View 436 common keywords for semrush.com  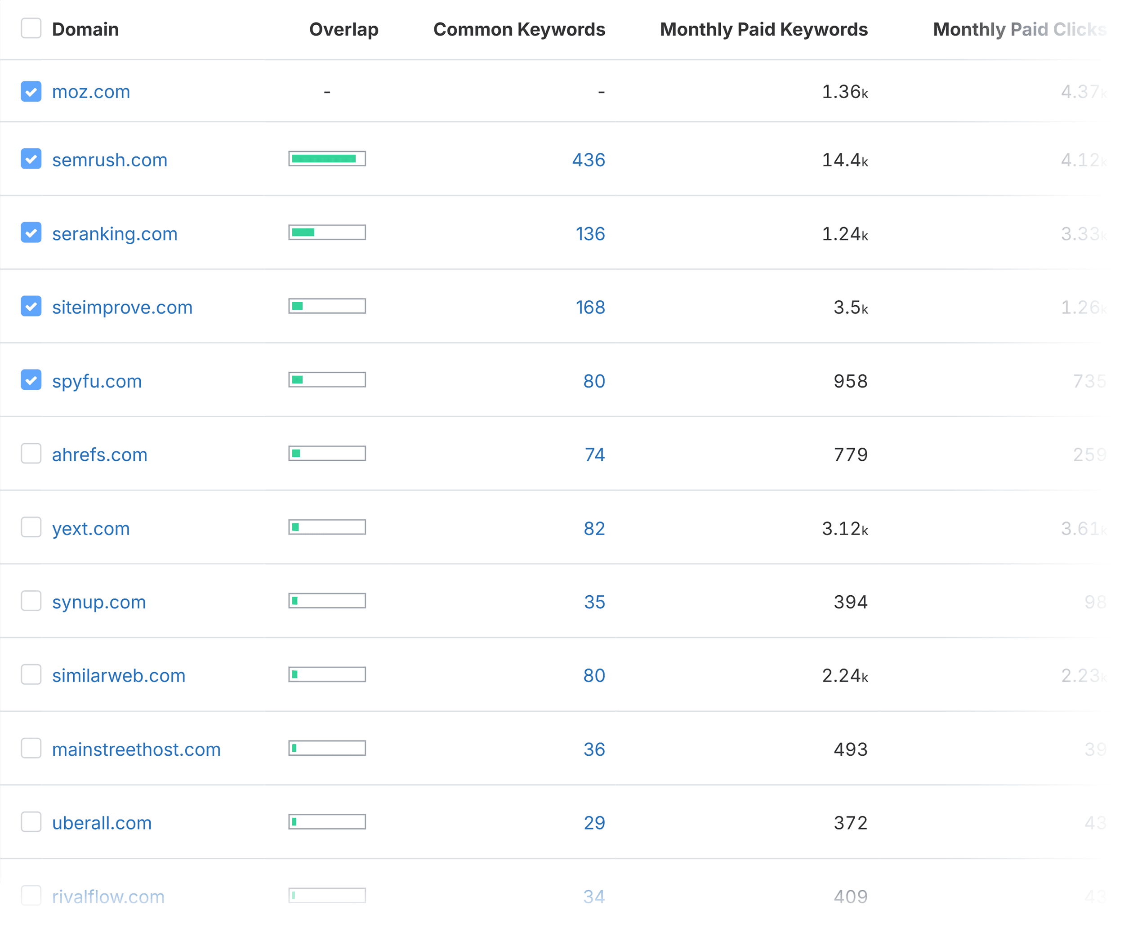(x=589, y=160)
